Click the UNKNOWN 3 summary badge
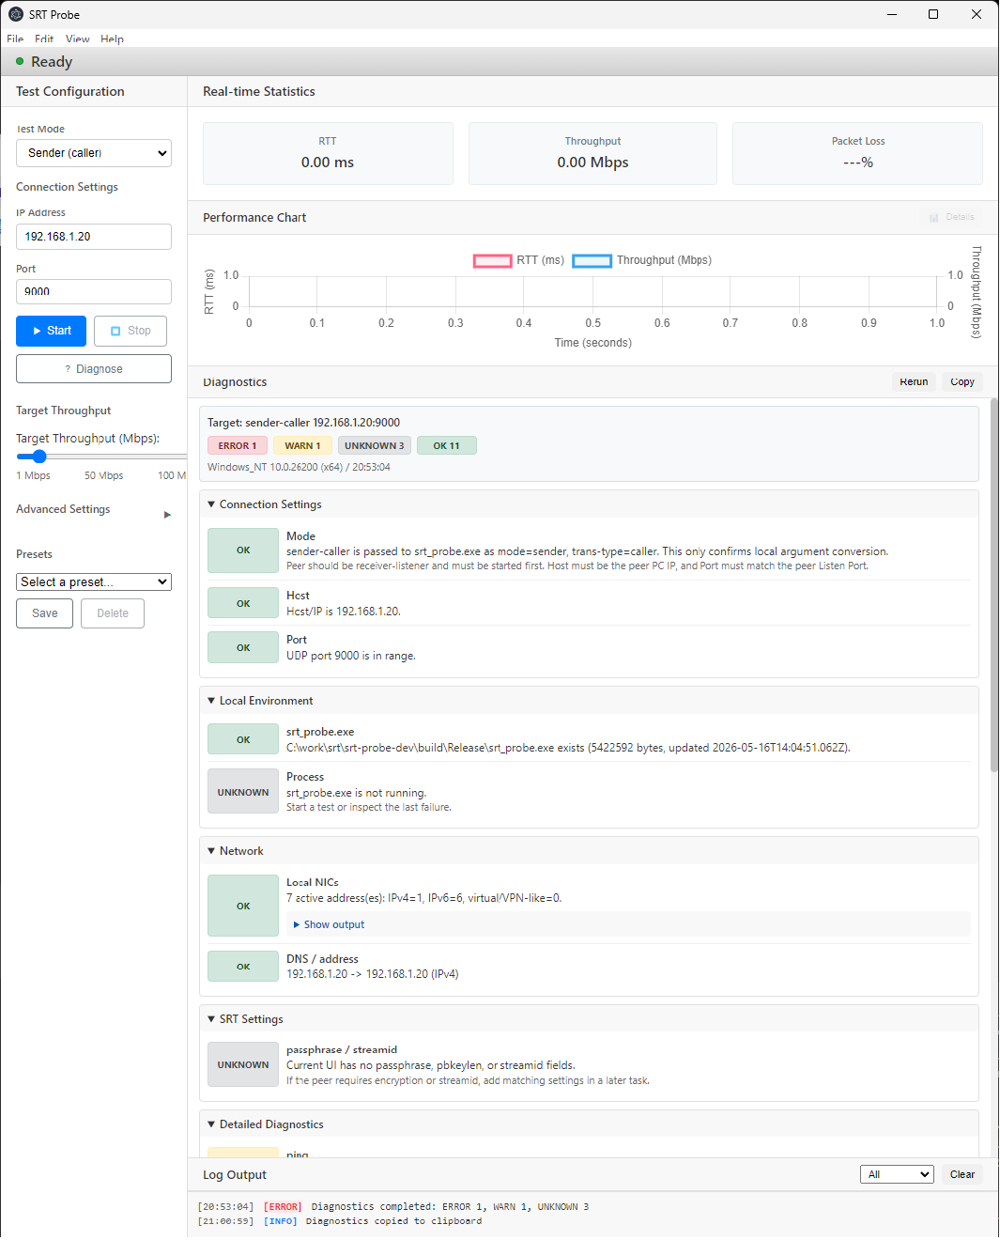This screenshot has height=1240, width=1000. (x=375, y=446)
